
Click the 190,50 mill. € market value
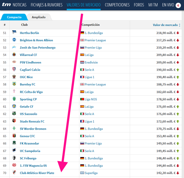[166, 70]
